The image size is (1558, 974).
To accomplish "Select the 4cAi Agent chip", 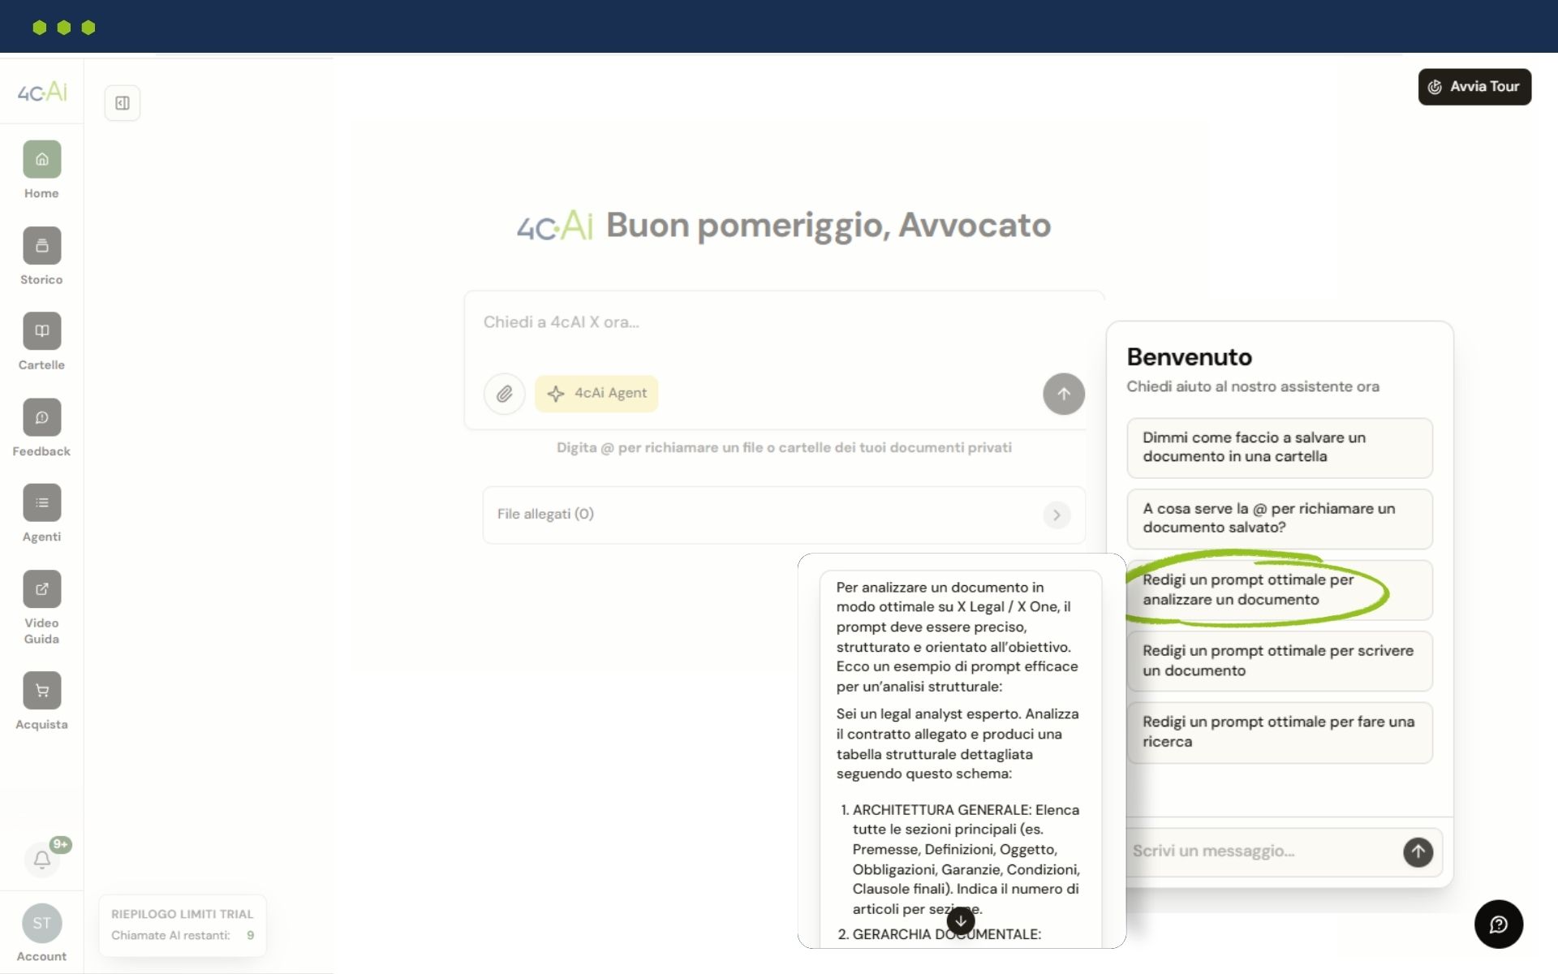I will point(596,394).
